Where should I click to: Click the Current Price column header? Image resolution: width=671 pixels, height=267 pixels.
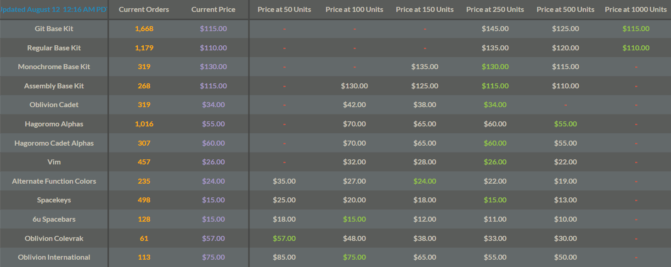214,10
